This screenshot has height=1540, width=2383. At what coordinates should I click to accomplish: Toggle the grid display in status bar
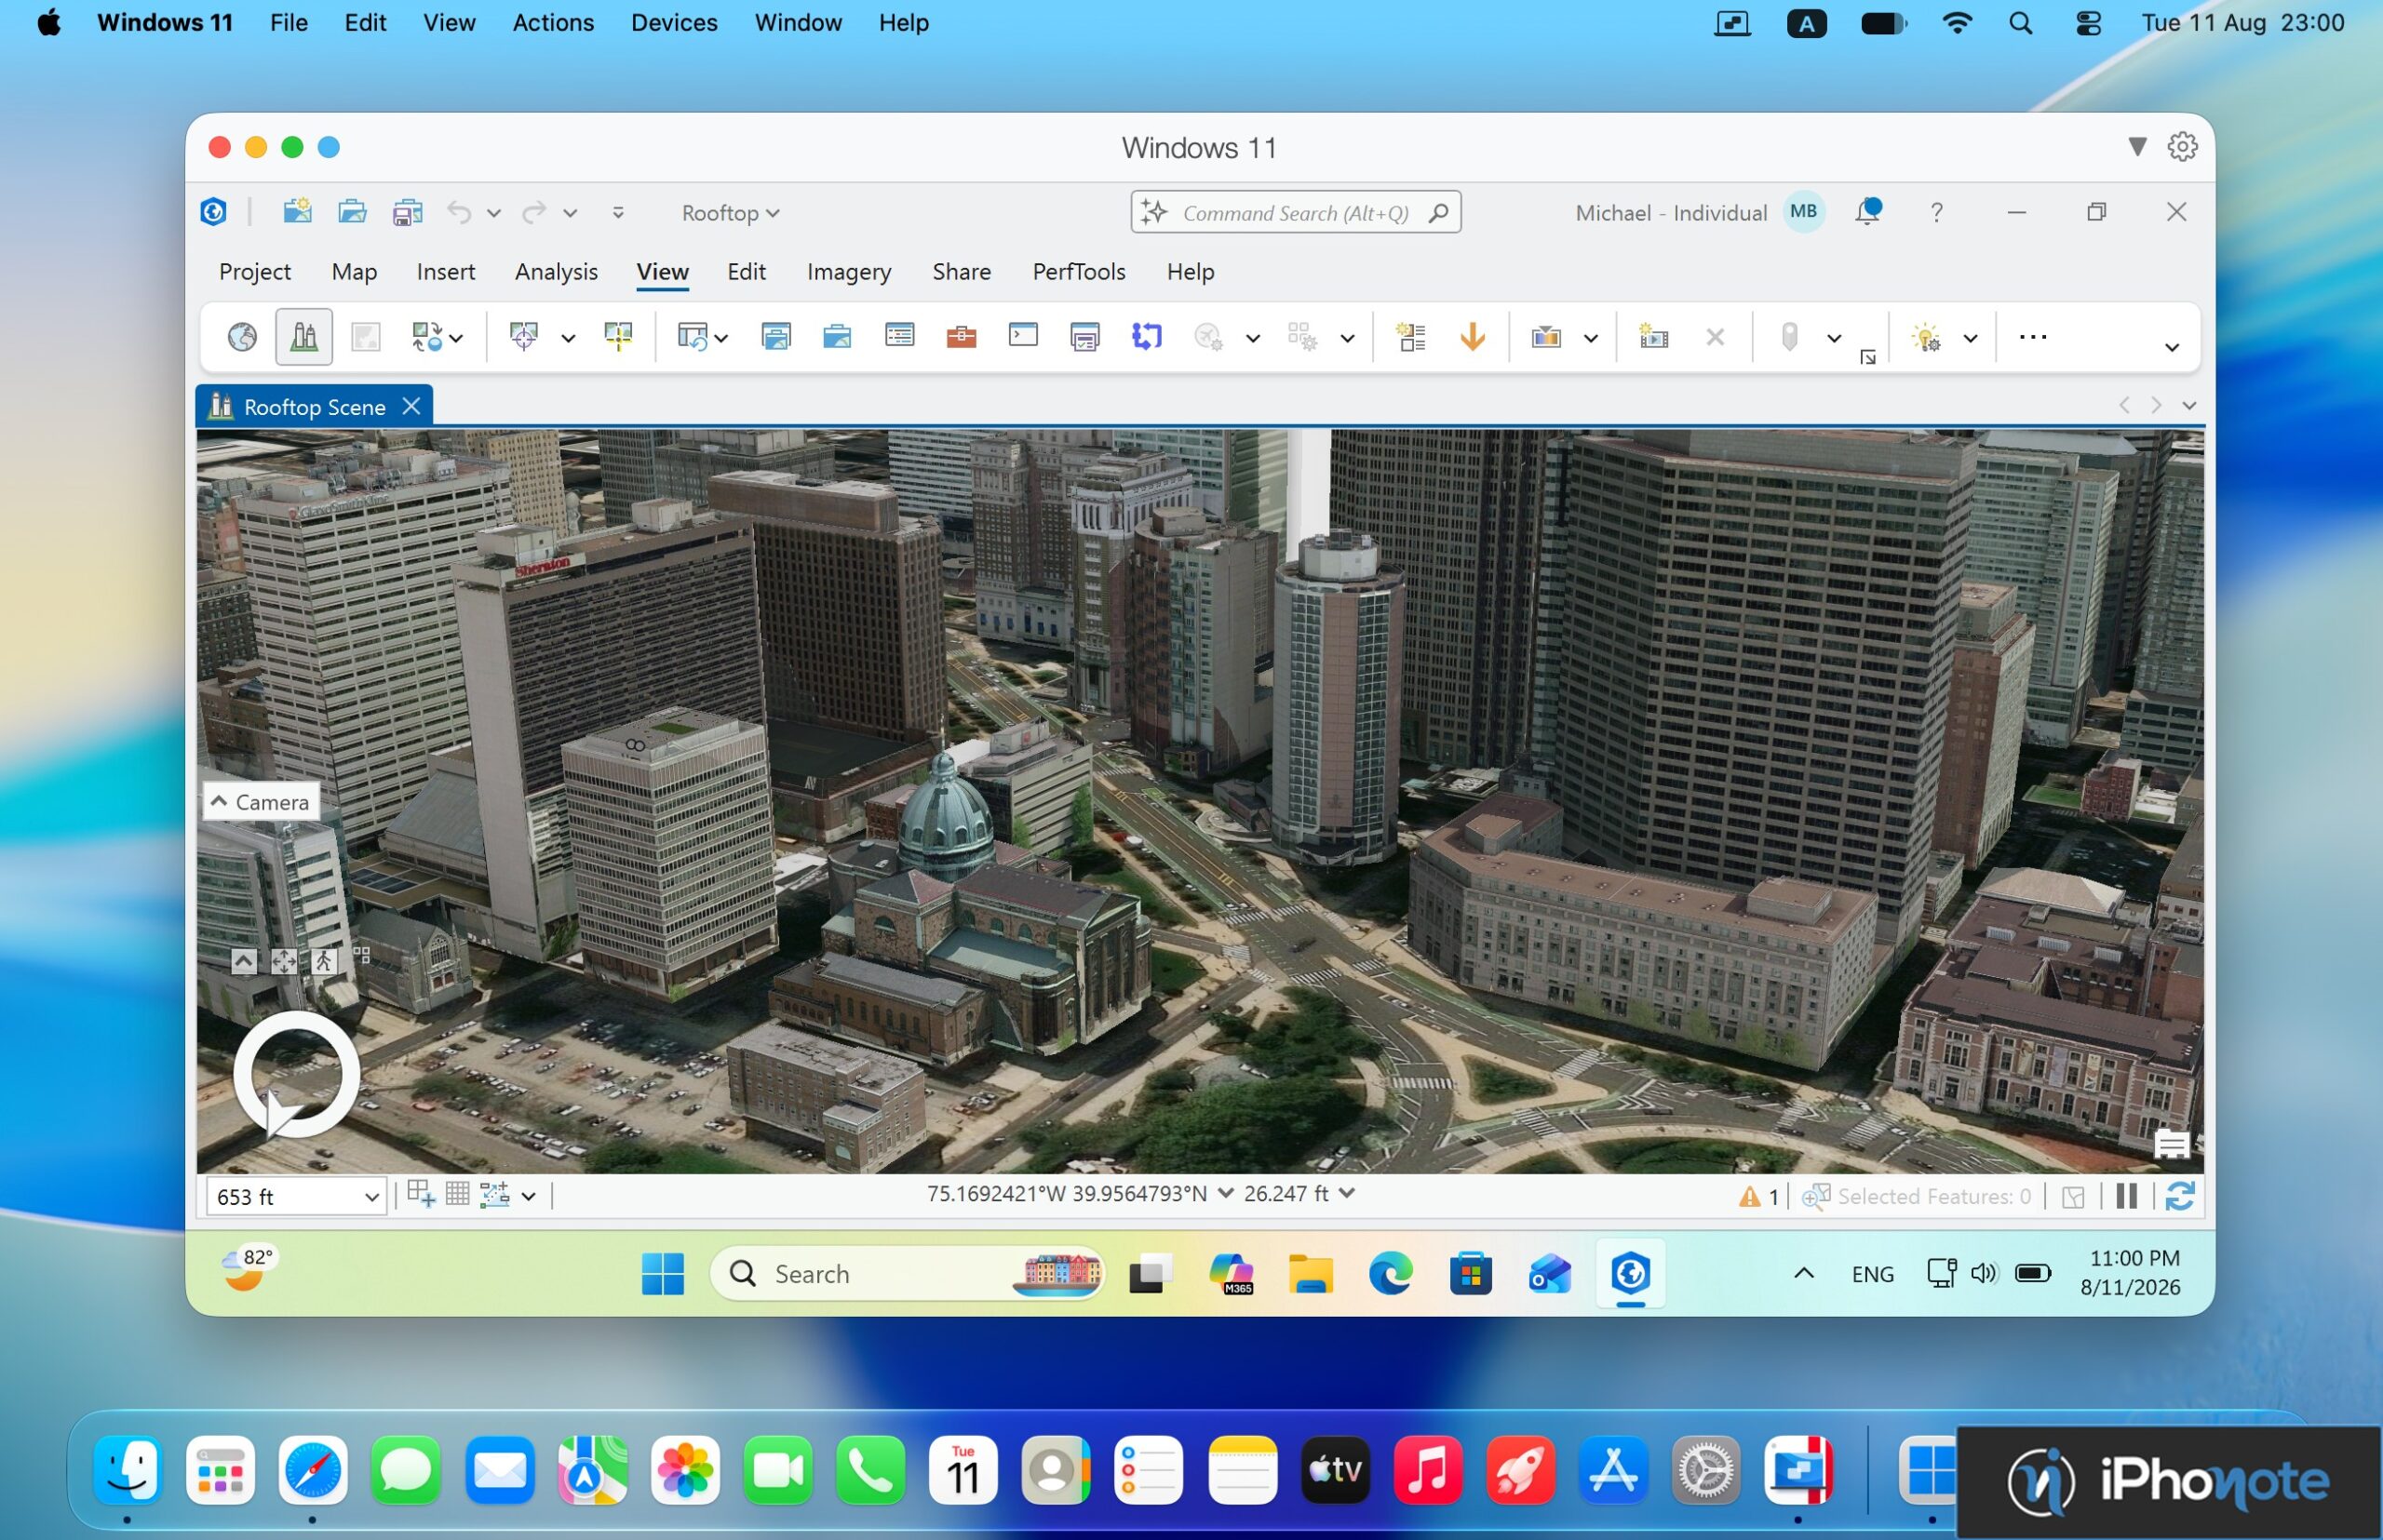click(457, 1195)
